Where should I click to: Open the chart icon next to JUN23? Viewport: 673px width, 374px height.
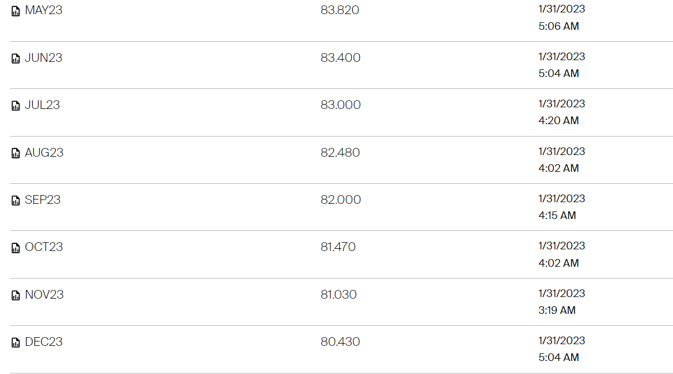[16, 59]
